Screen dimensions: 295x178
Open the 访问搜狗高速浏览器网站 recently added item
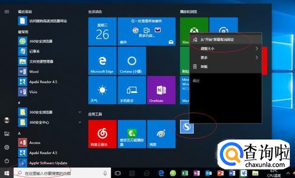pyautogui.click(x=50, y=21)
